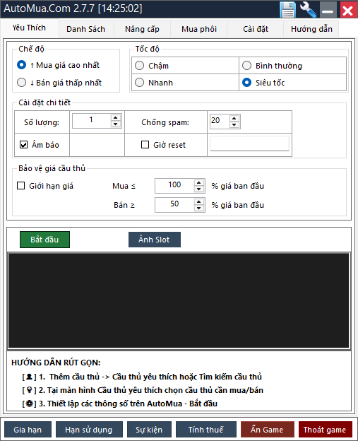Image resolution: width=358 pixels, height=441 pixels.
Task: Increase Số lượng with up arrow
Action: [x=116, y=117]
